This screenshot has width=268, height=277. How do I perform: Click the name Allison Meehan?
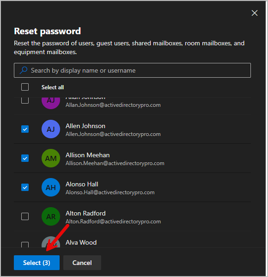point(88,155)
